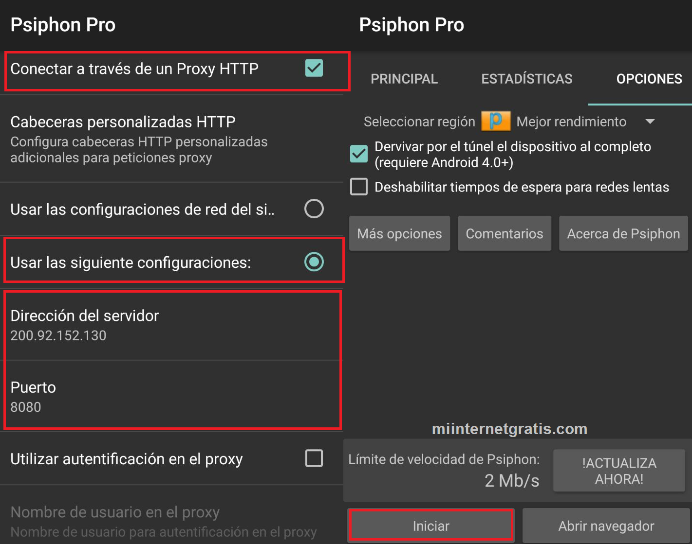Open Cabeceras personalizadas HTTP settings
Screen dimensions: 692x544
point(171,139)
